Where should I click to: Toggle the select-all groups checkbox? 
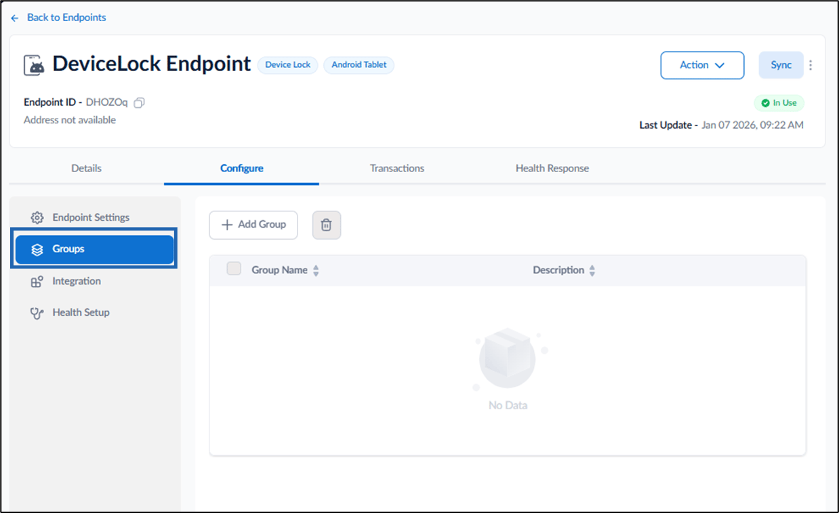pyautogui.click(x=234, y=269)
